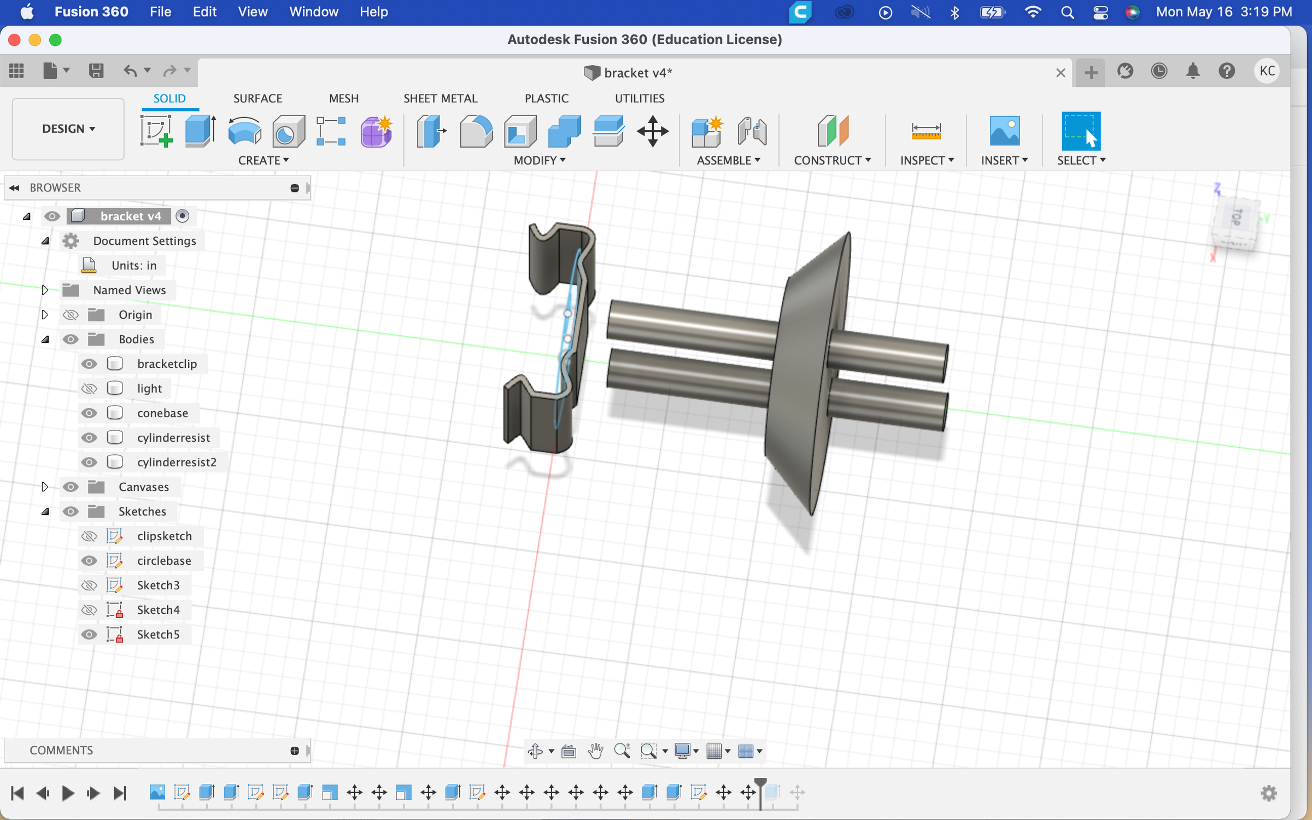Screen dimensions: 1312x820
Task: Unhide the clipsketch sketch
Action: point(89,536)
